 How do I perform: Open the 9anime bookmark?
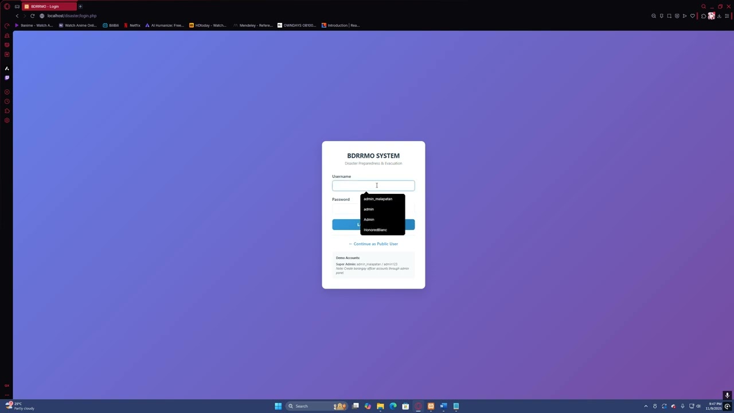(x=34, y=25)
